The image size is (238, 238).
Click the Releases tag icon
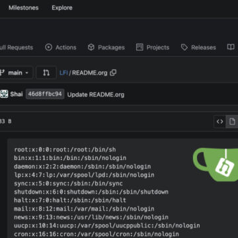pyautogui.click(x=184, y=47)
